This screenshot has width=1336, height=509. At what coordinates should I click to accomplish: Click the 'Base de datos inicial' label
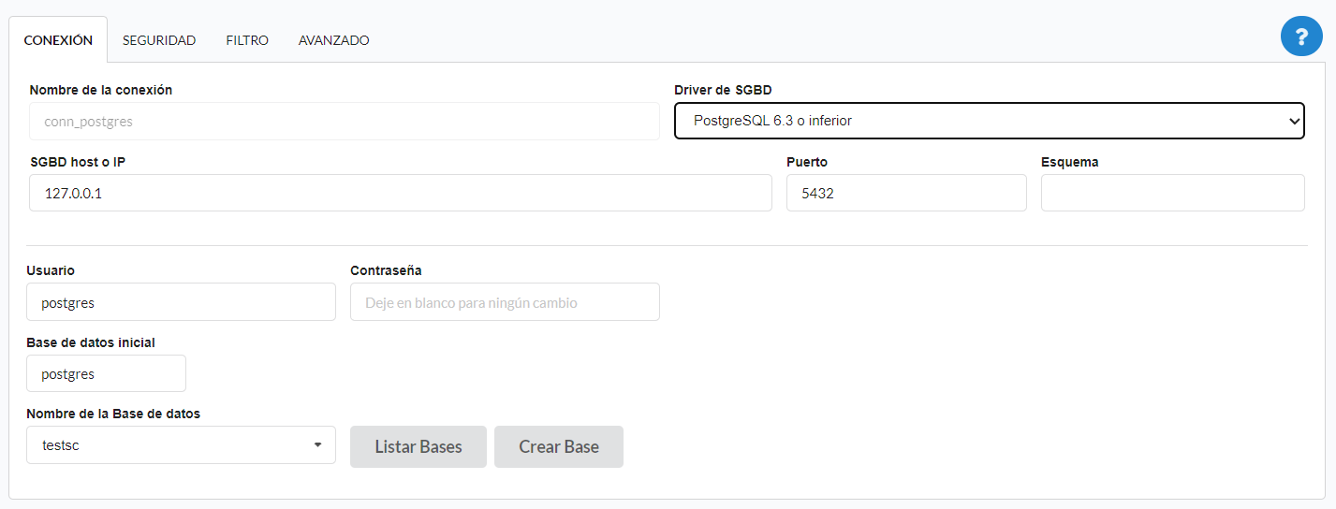coord(91,342)
